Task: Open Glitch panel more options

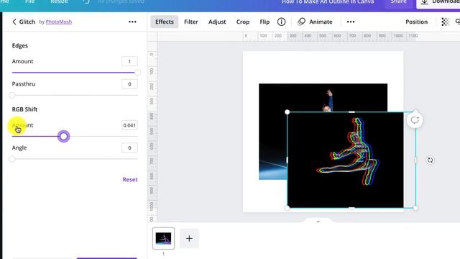Action: point(132,22)
